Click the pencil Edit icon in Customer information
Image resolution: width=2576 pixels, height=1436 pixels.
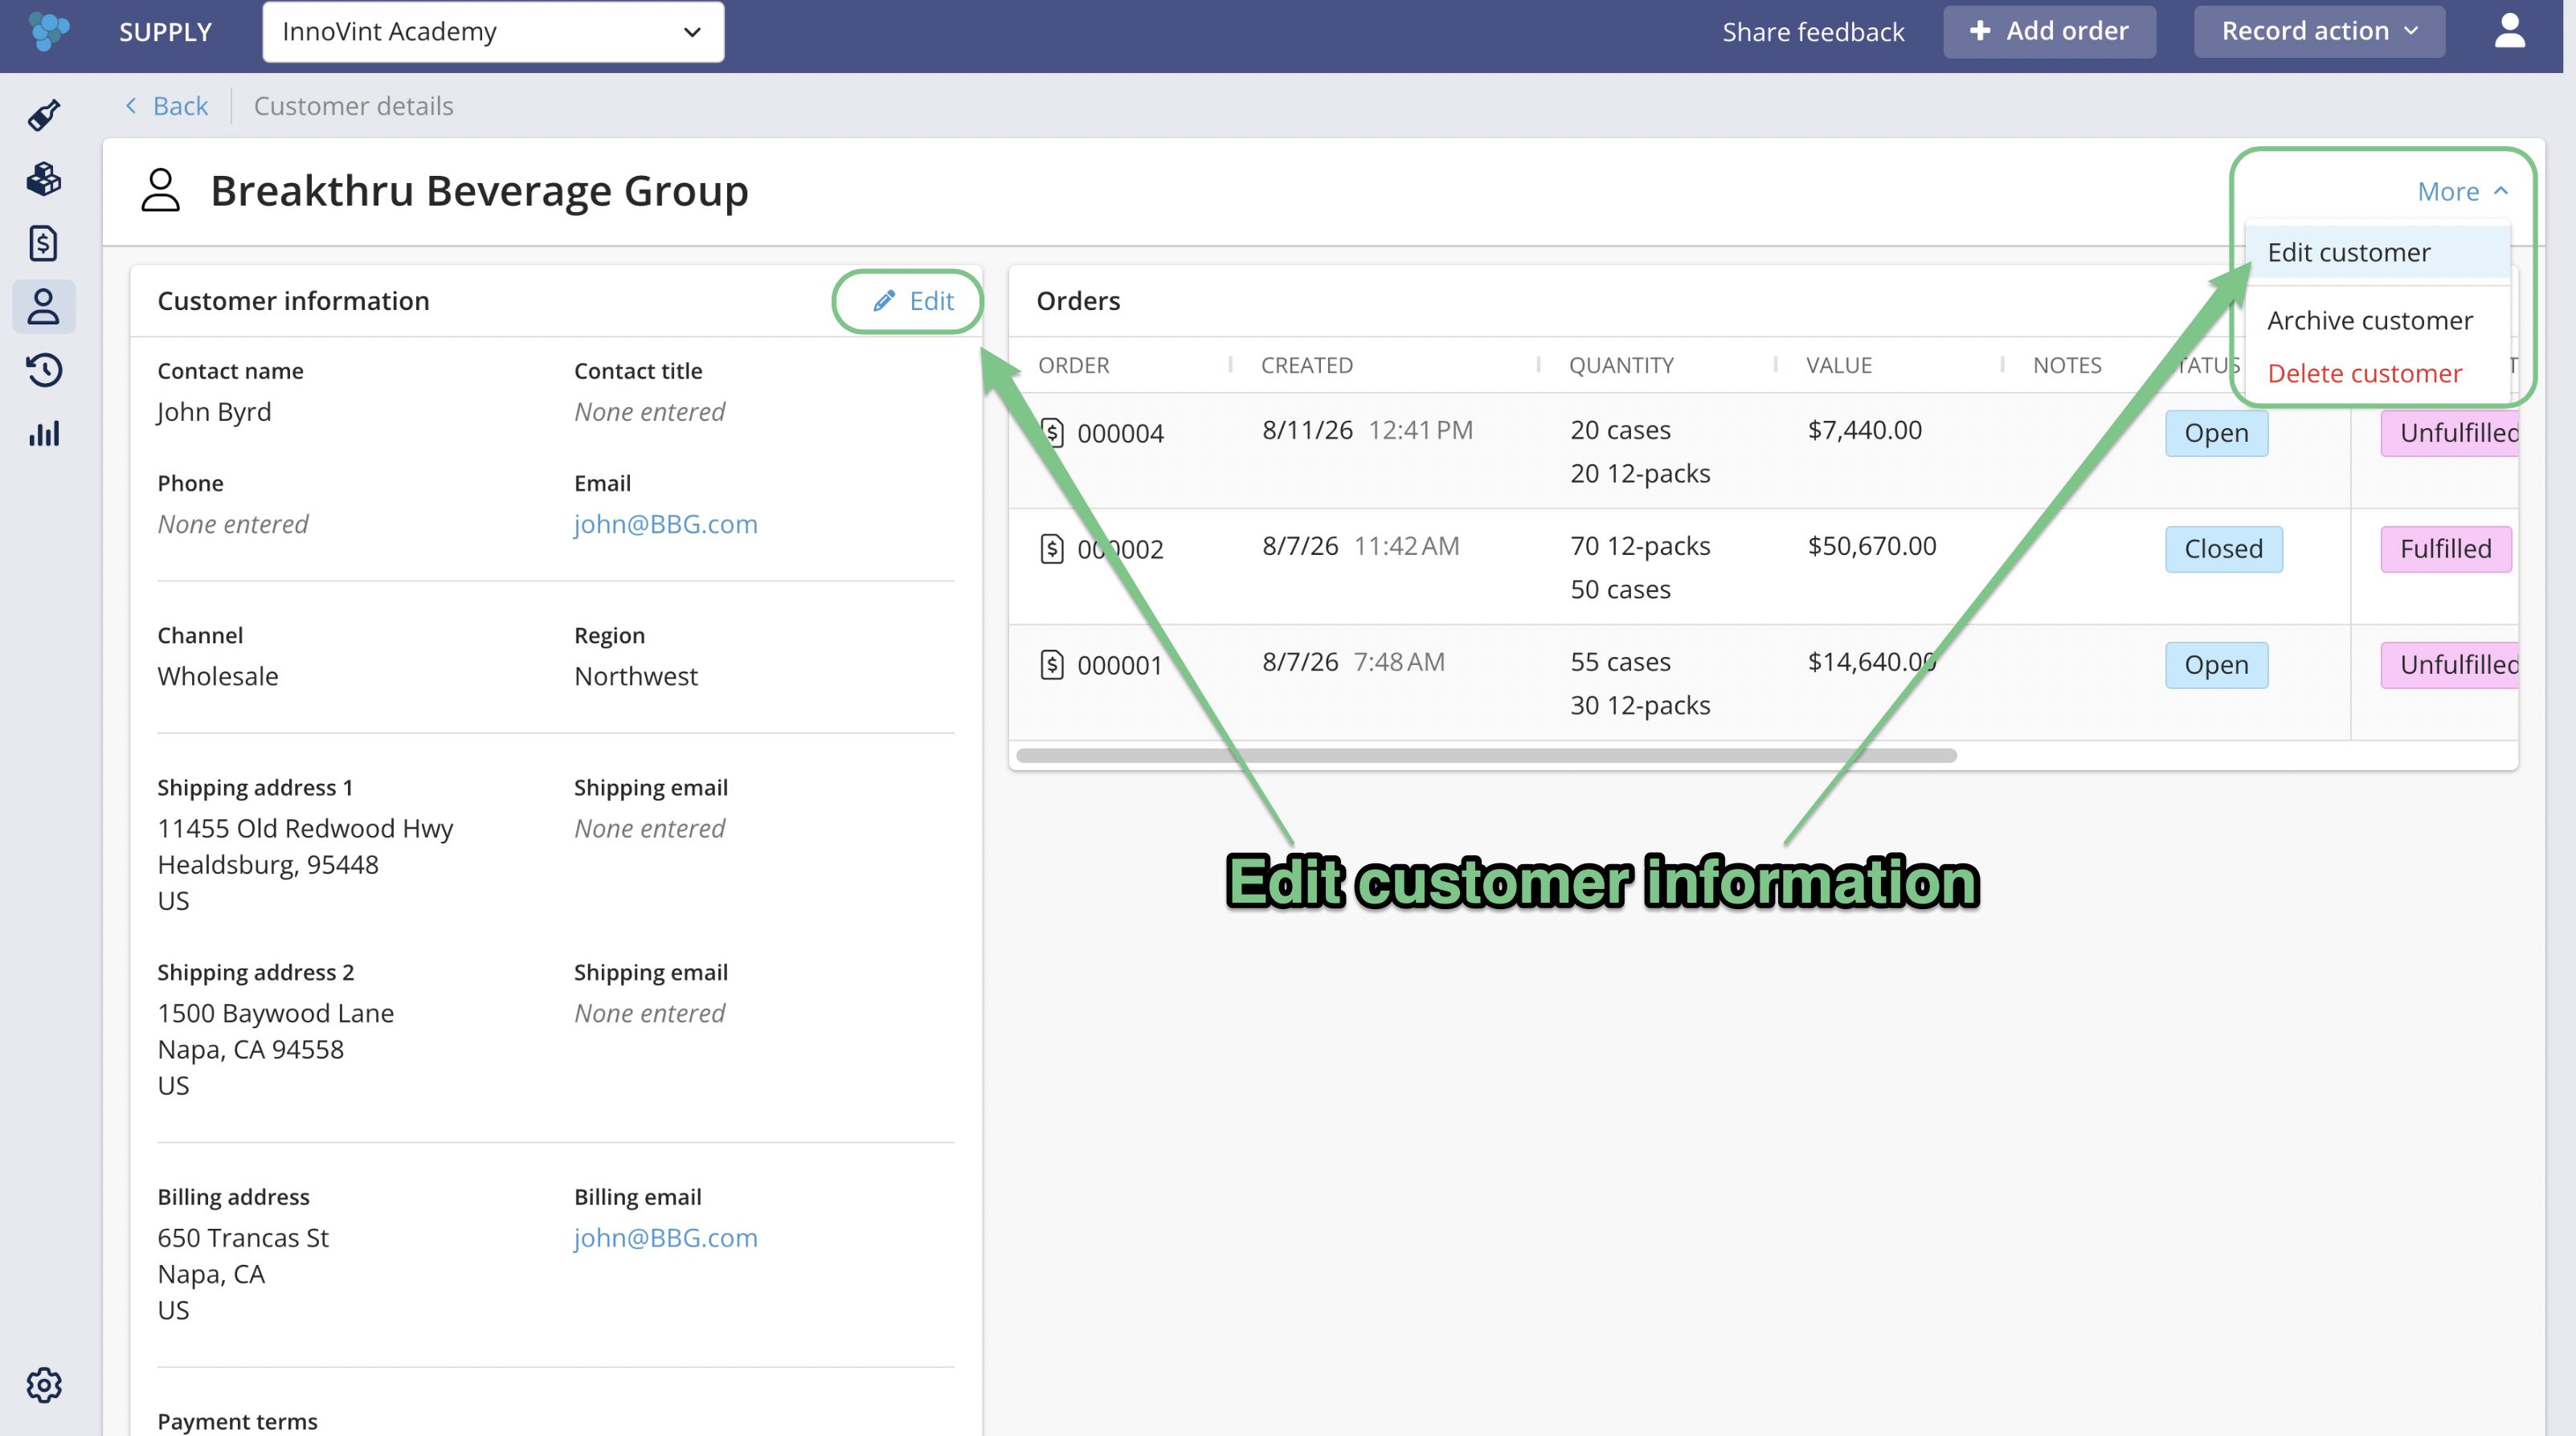pyautogui.click(x=883, y=301)
